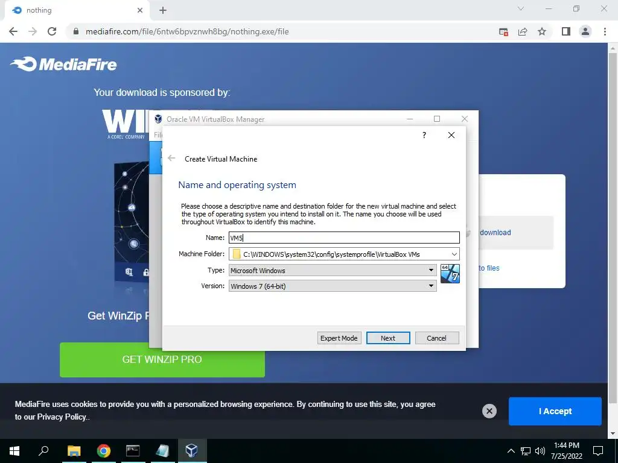This screenshot has height=463, width=618.
Task: Click the back arrow in Create Virtual Machine wizard
Action: (x=171, y=159)
